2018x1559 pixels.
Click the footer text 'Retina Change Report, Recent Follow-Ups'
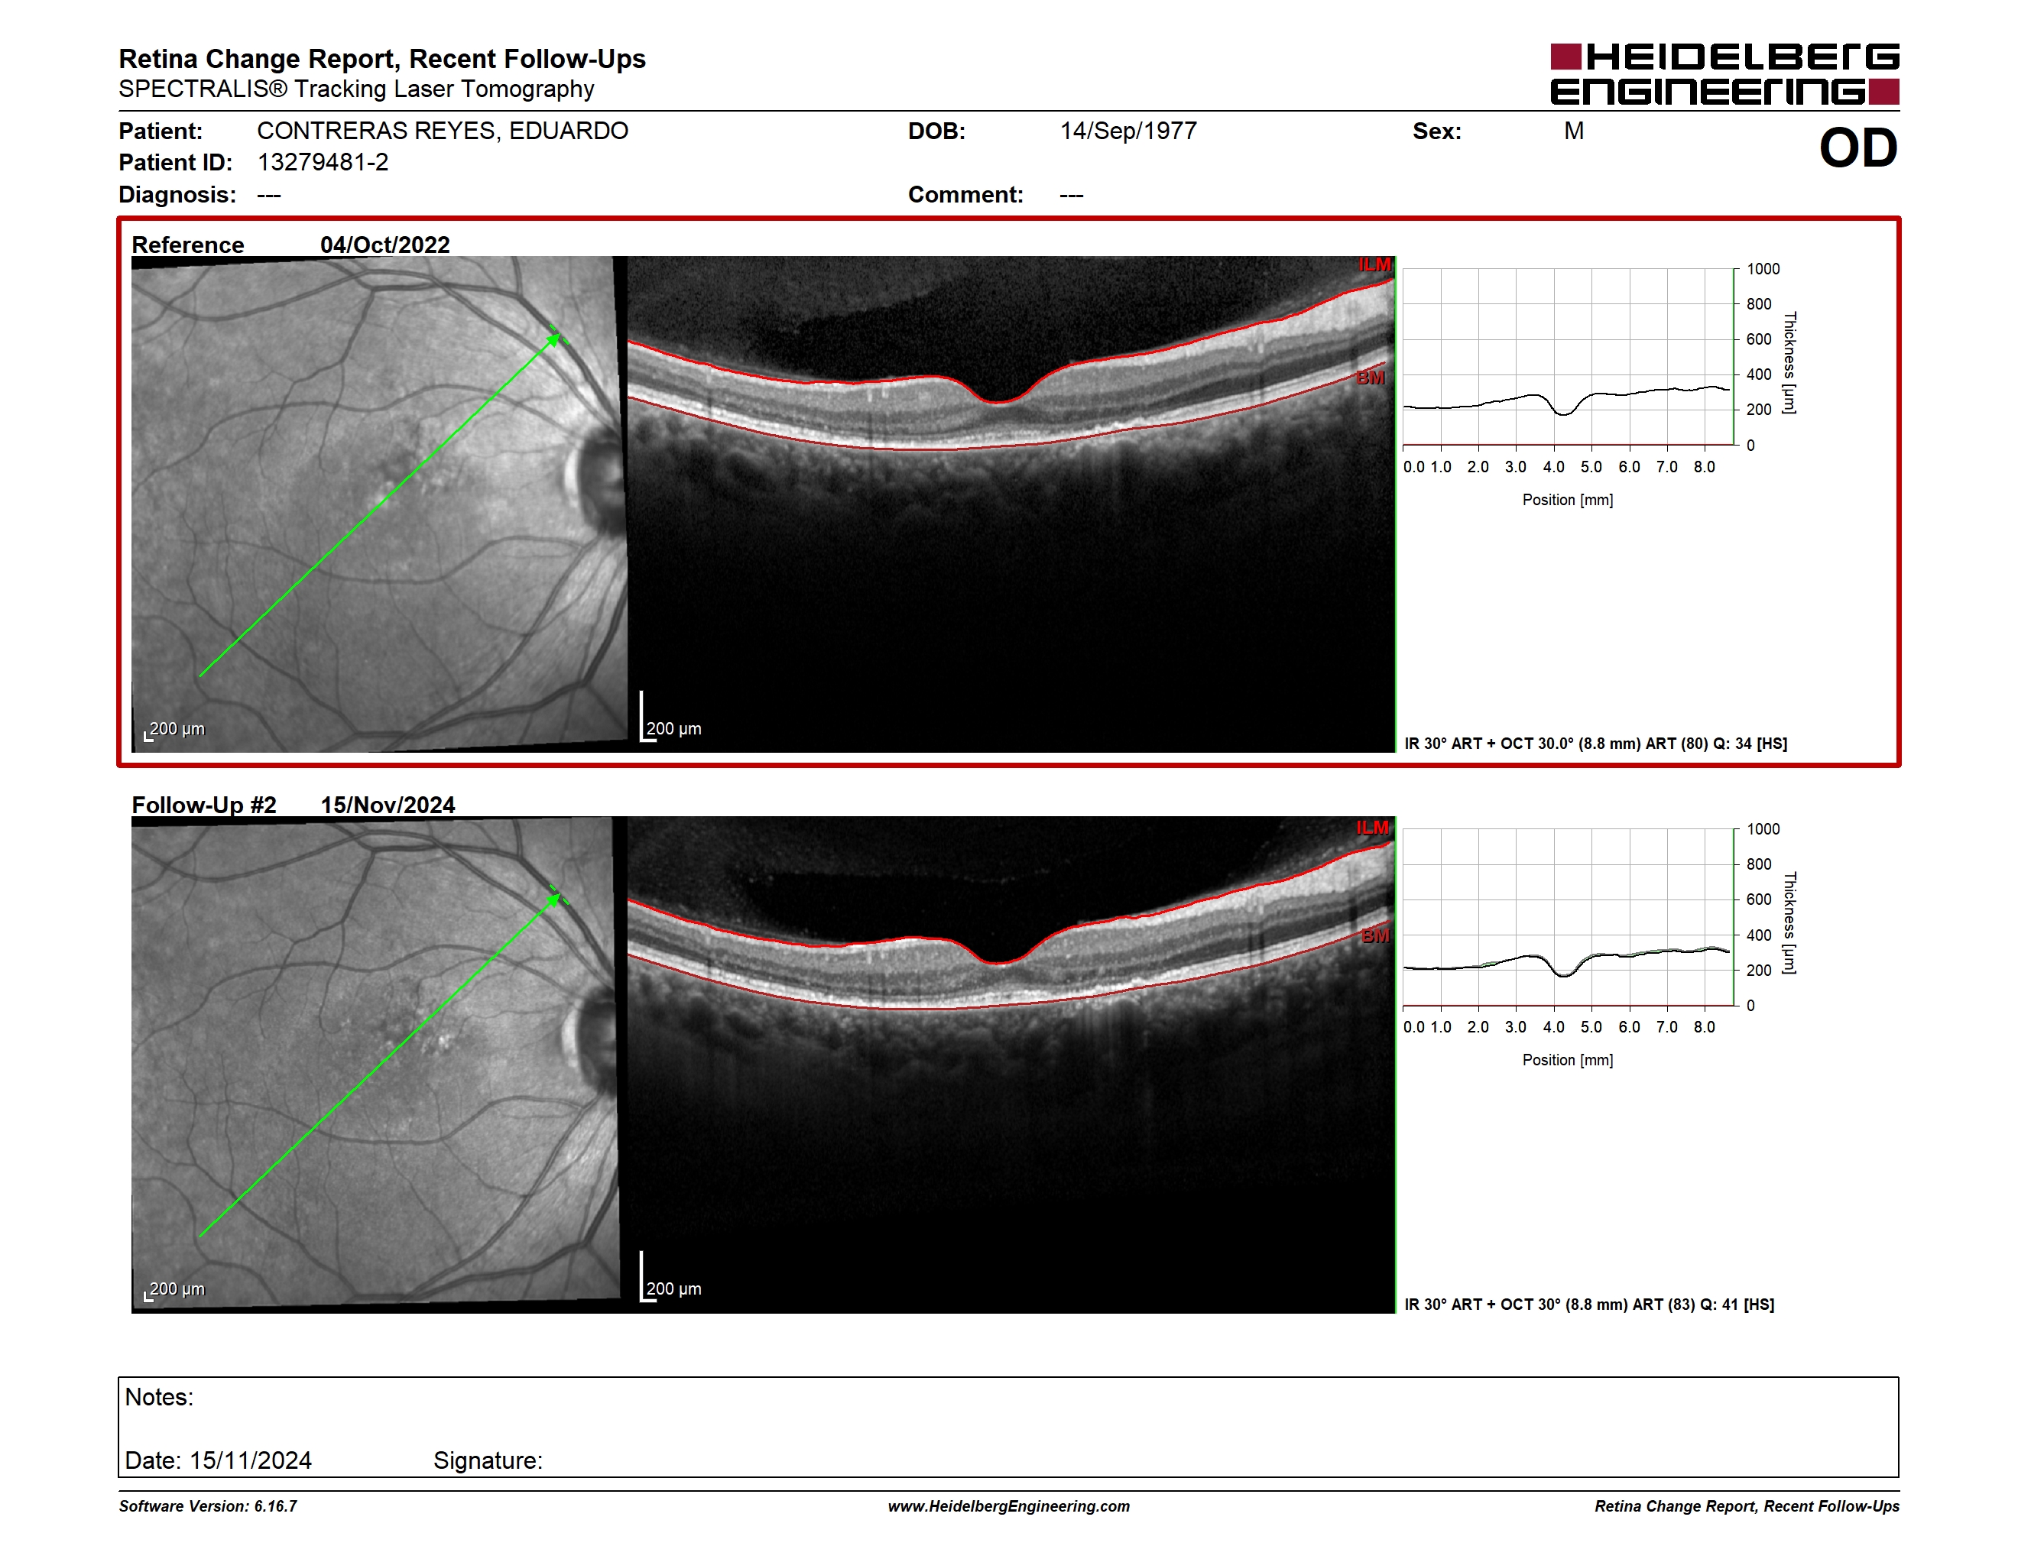point(1747,1506)
